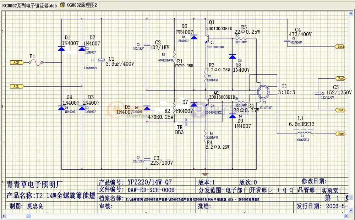Select the Port2 output port
This screenshot has width=355, height=220.
(x=340, y=78)
